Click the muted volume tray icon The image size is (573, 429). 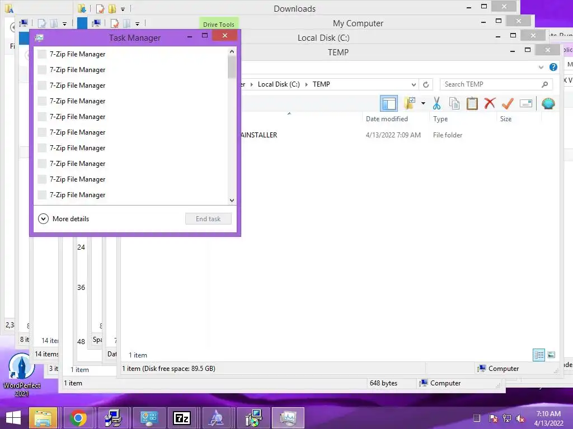click(x=520, y=418)
